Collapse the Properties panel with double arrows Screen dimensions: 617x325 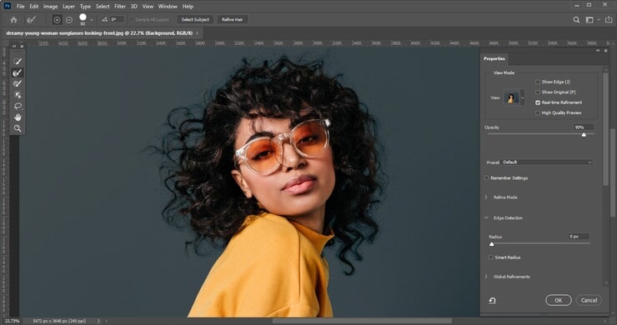point(598,51)
